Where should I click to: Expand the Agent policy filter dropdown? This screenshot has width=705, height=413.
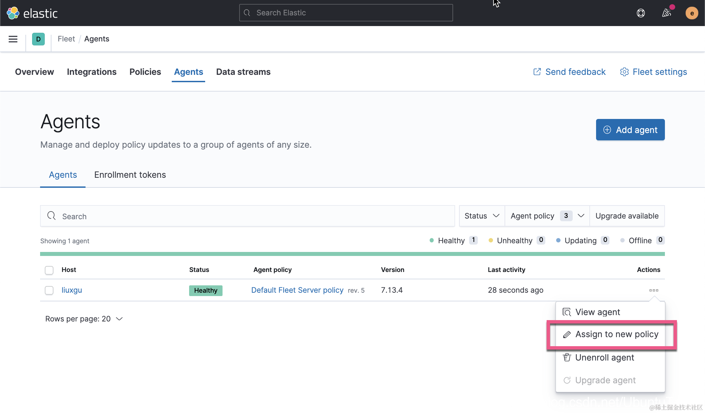(x=547, y=216)
